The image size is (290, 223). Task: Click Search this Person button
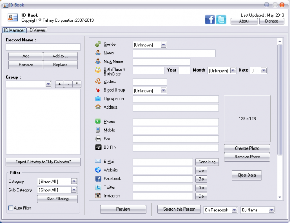[179, 209]
